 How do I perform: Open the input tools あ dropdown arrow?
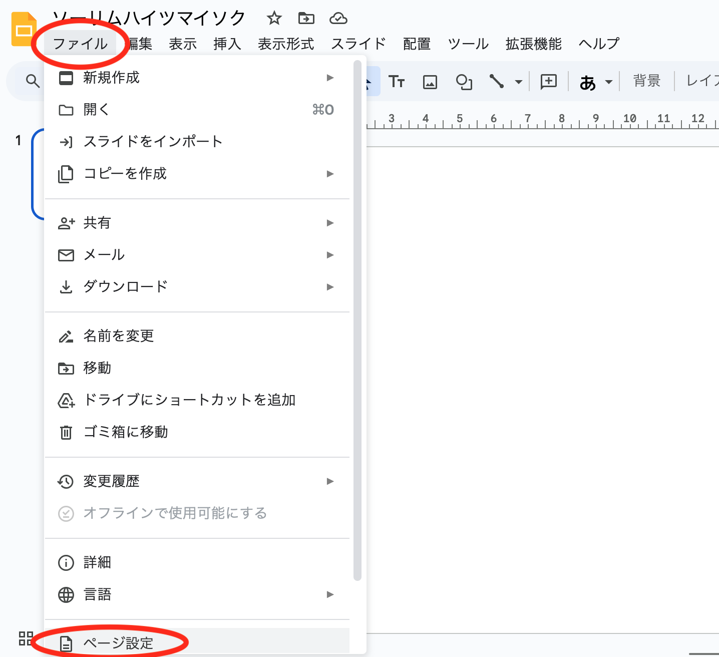tap(609, 82)
